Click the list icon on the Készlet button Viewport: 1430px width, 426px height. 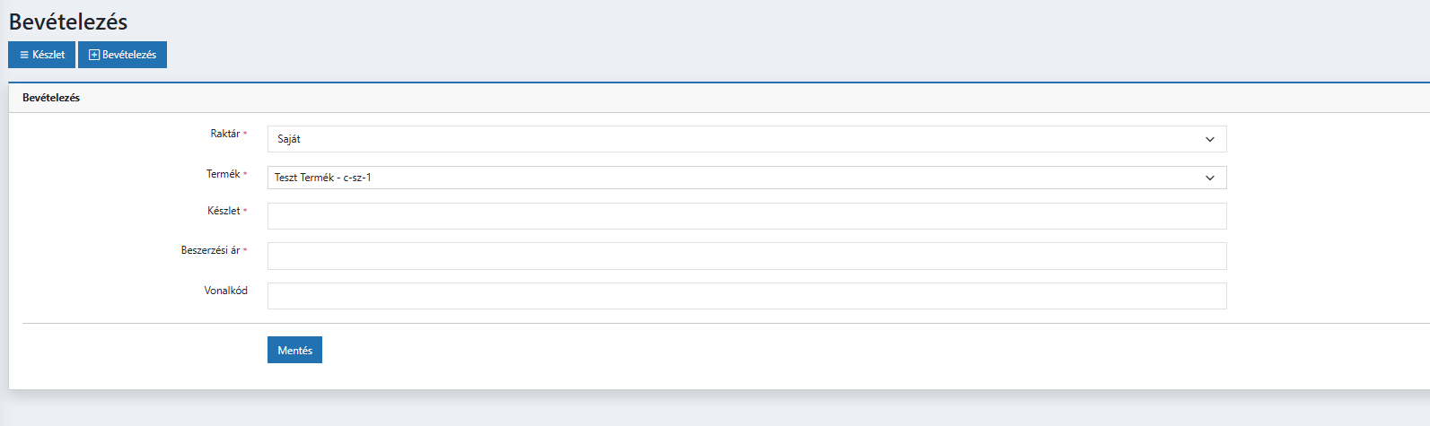[24, 55]
